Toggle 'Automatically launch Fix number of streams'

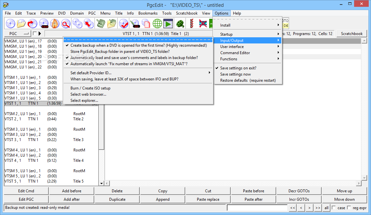(138, 64)
